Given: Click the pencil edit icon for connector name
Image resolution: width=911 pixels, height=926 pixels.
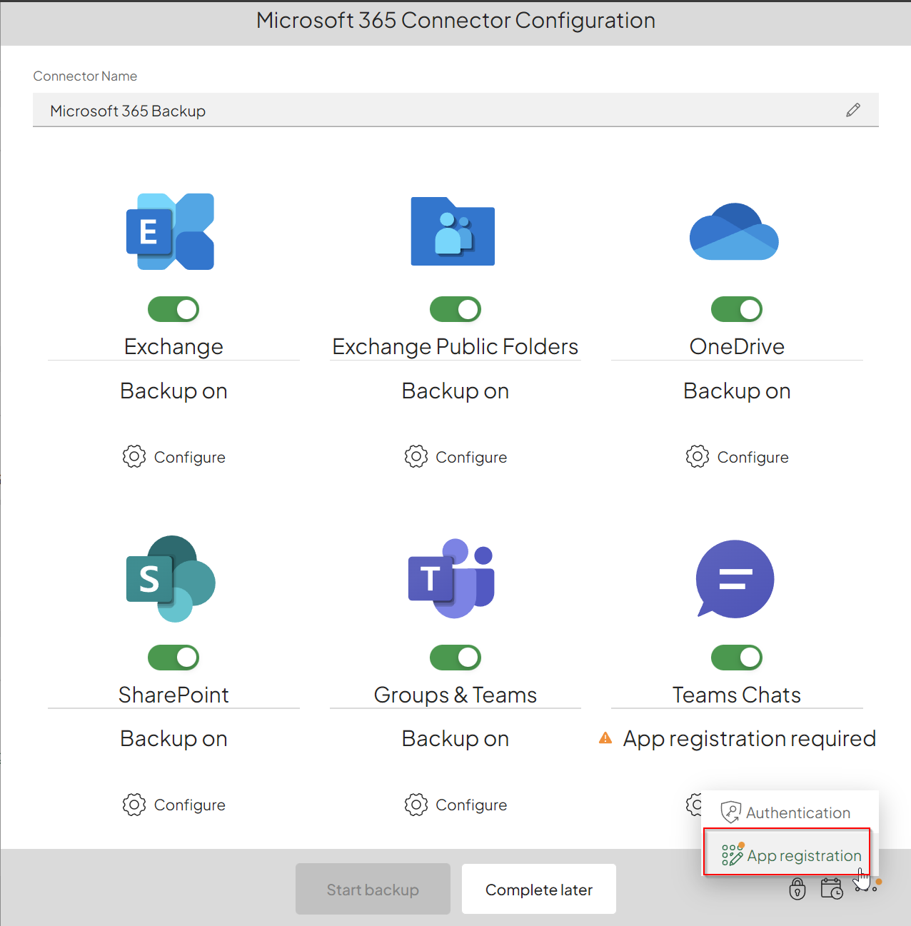Looking at the screenshot, I should (x=853, y=110).
